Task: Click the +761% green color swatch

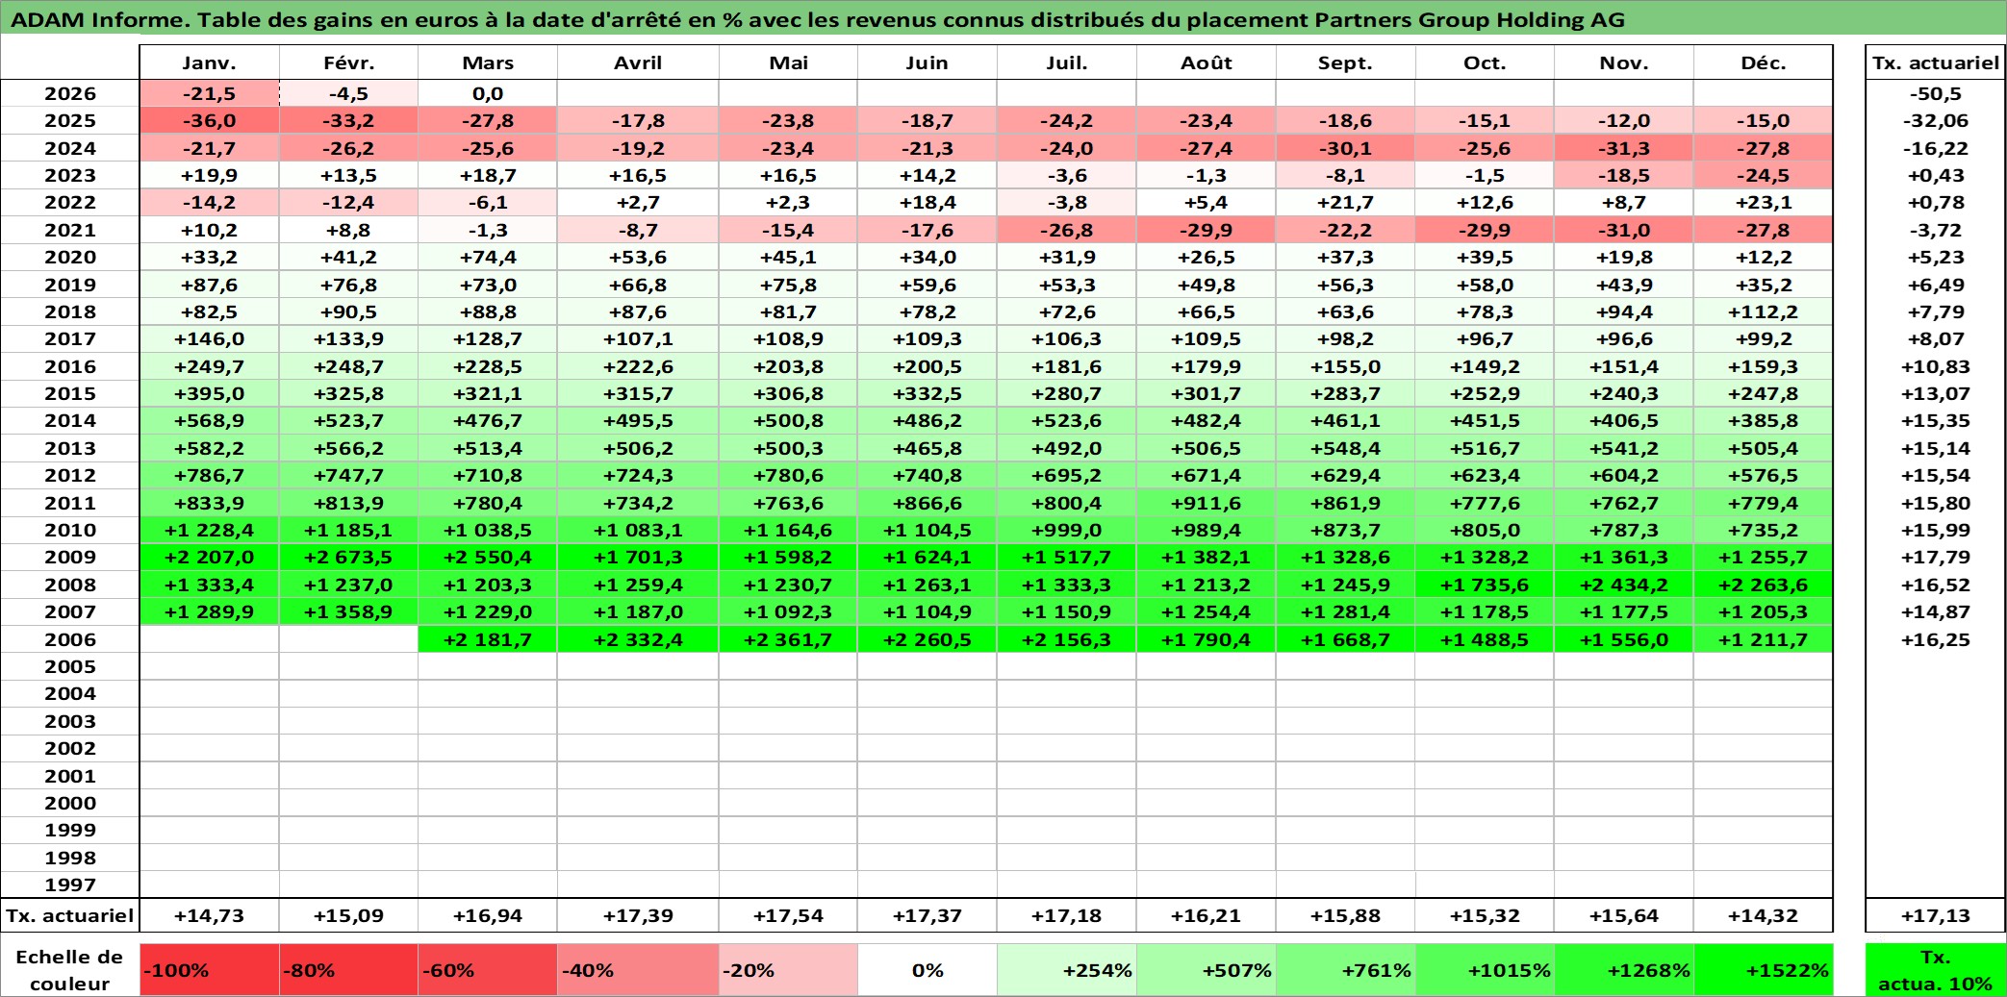Action: [1345, 970]
